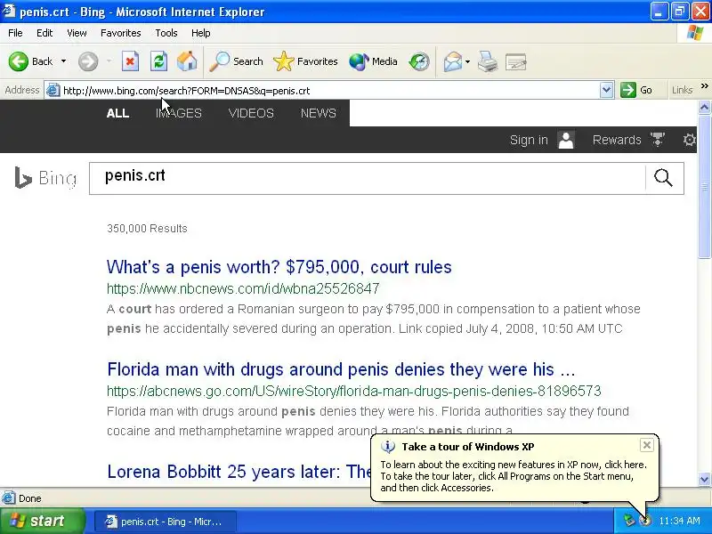Open the 'Lorena Bobbitt 25 years later' result
This screenshot has height=534, width=712.
pos(239,472)
